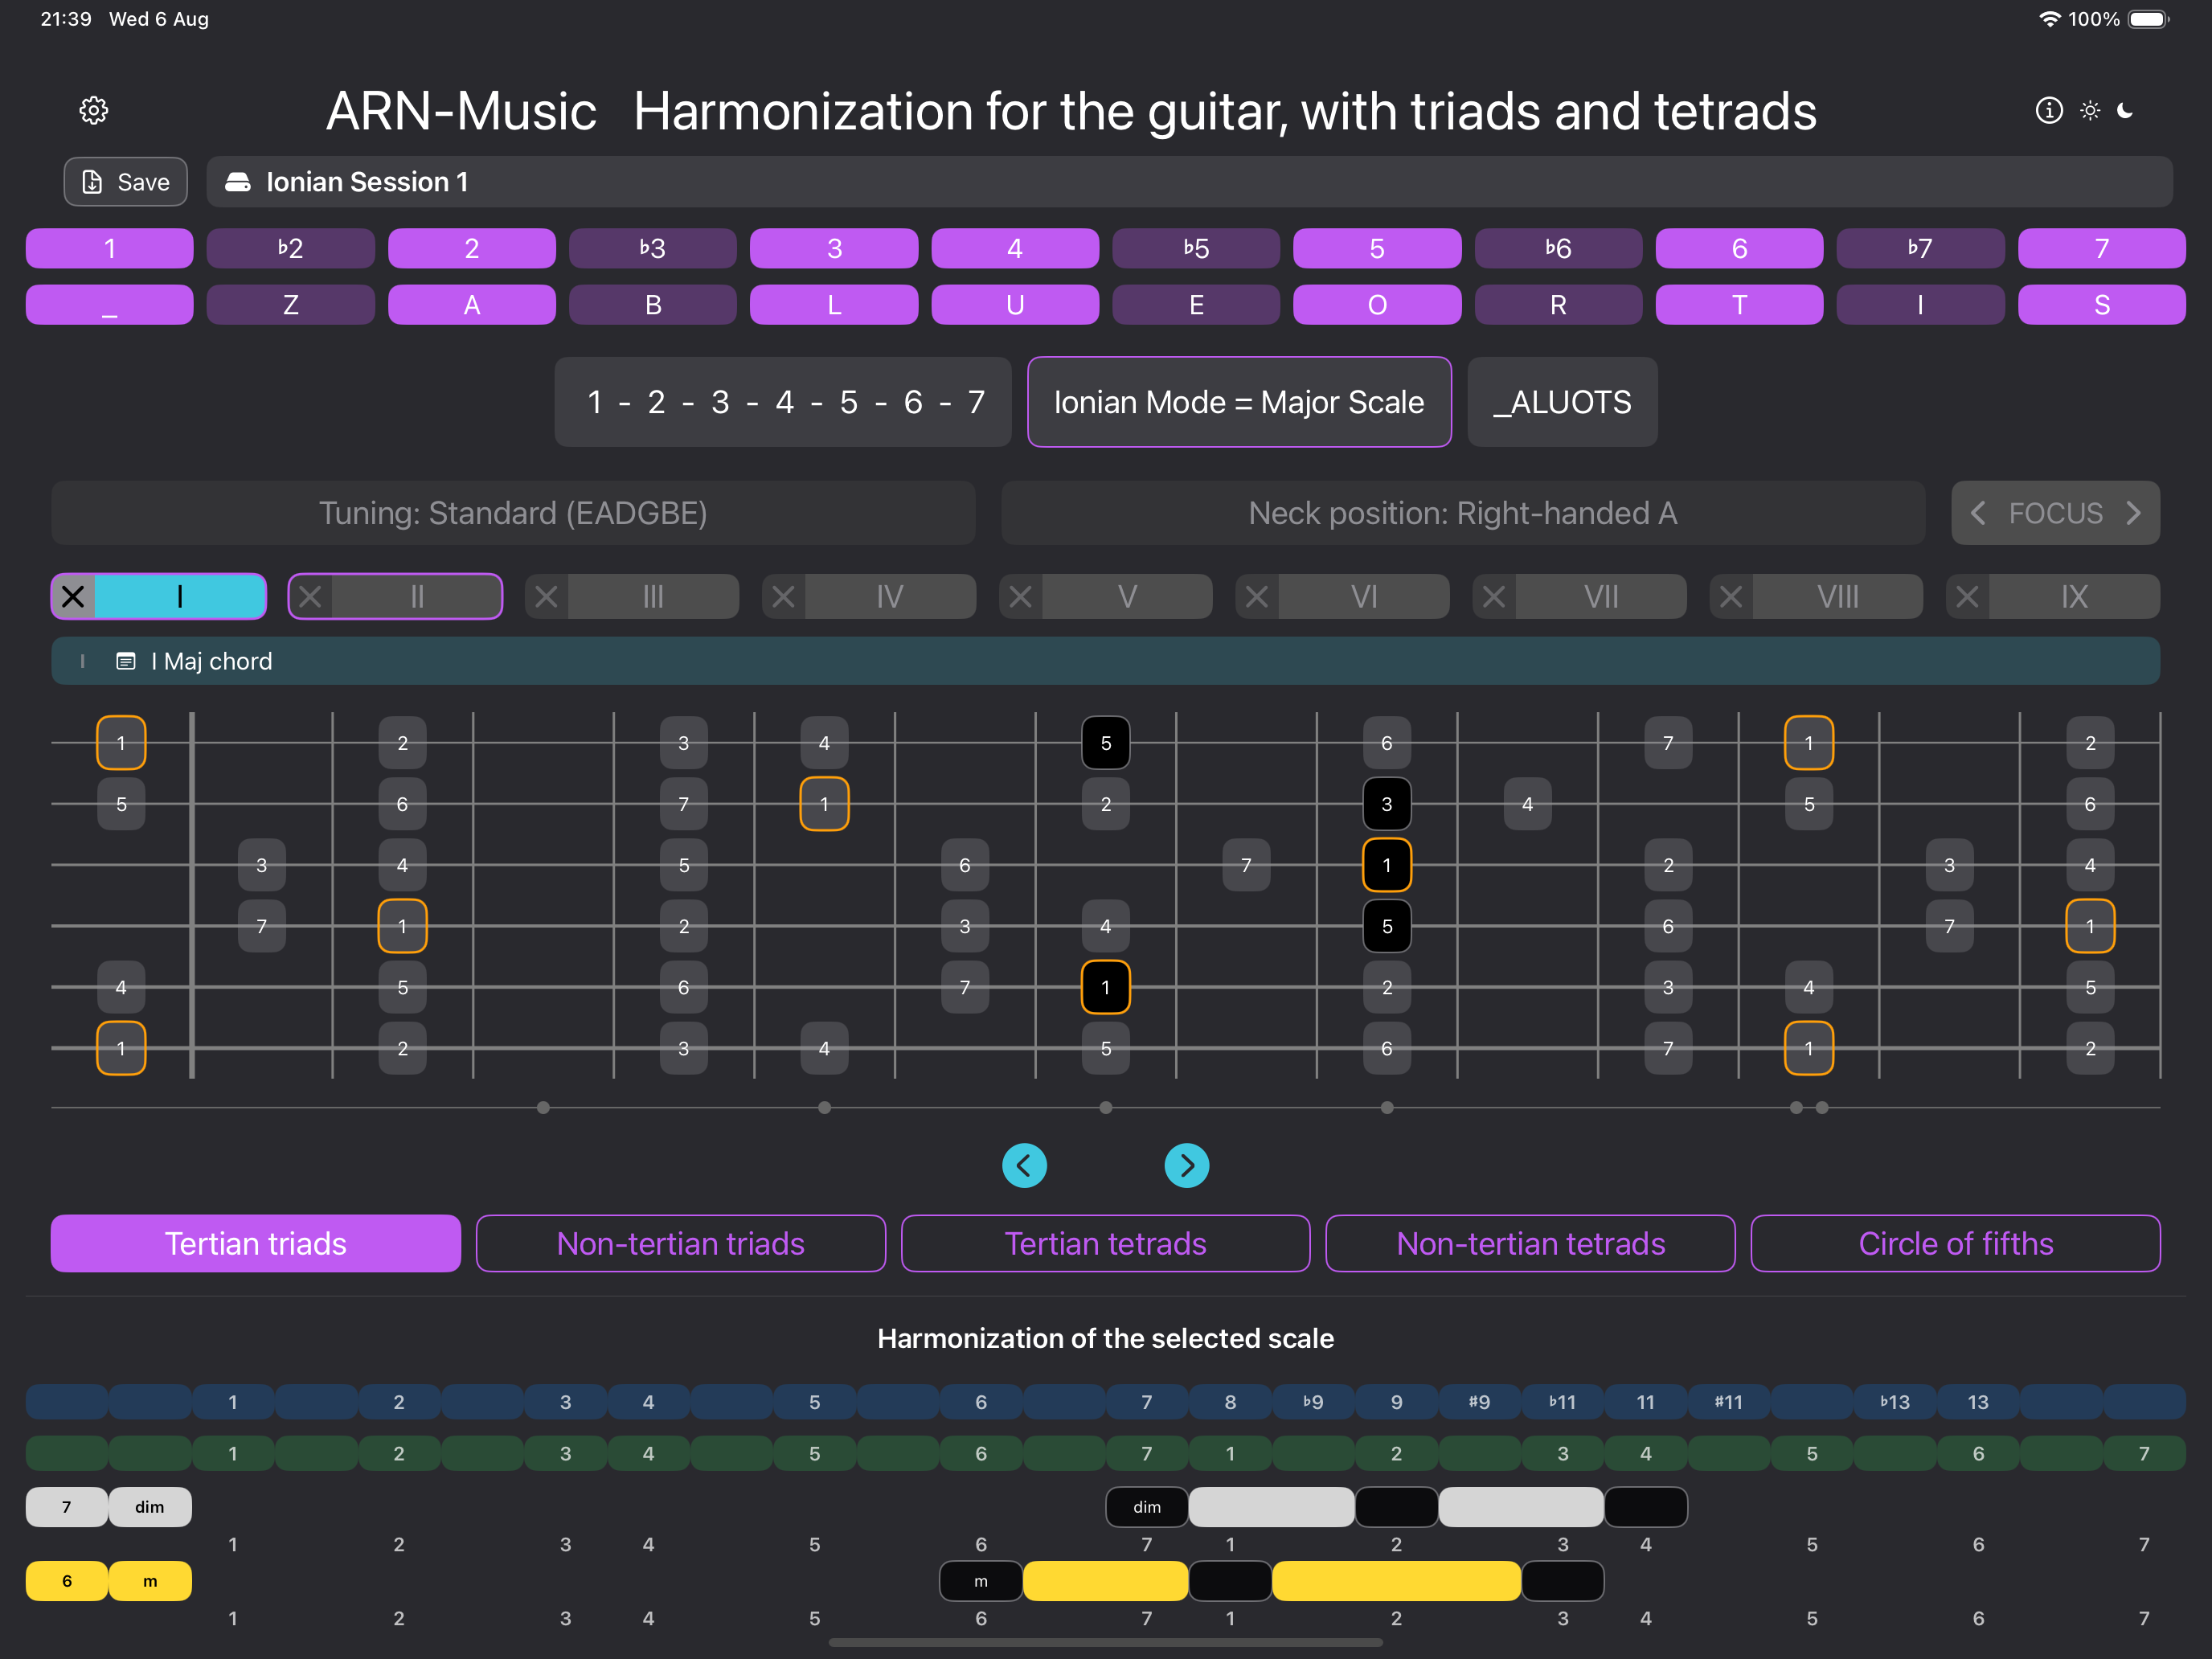Open the Neck position selector
2212x1659 pixels.
pos(1463,513)
